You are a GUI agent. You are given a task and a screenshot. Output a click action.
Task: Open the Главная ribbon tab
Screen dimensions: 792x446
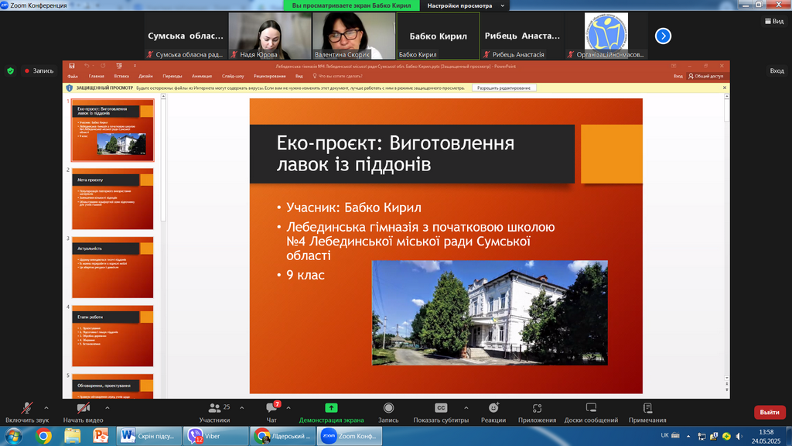(x=97, y=77)
